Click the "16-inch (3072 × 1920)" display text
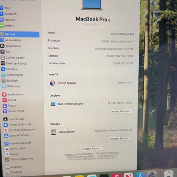 [120, 103]
